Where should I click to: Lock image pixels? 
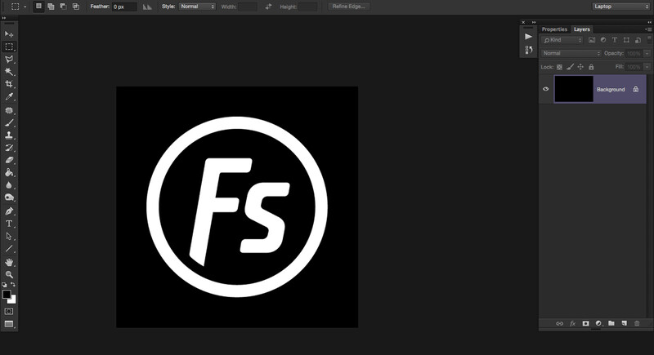(x=570, y=67)
